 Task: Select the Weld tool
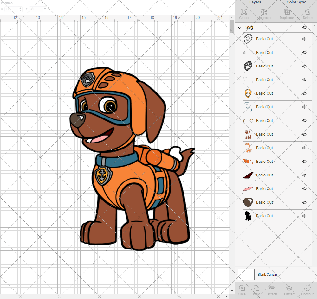pos(257,290)
